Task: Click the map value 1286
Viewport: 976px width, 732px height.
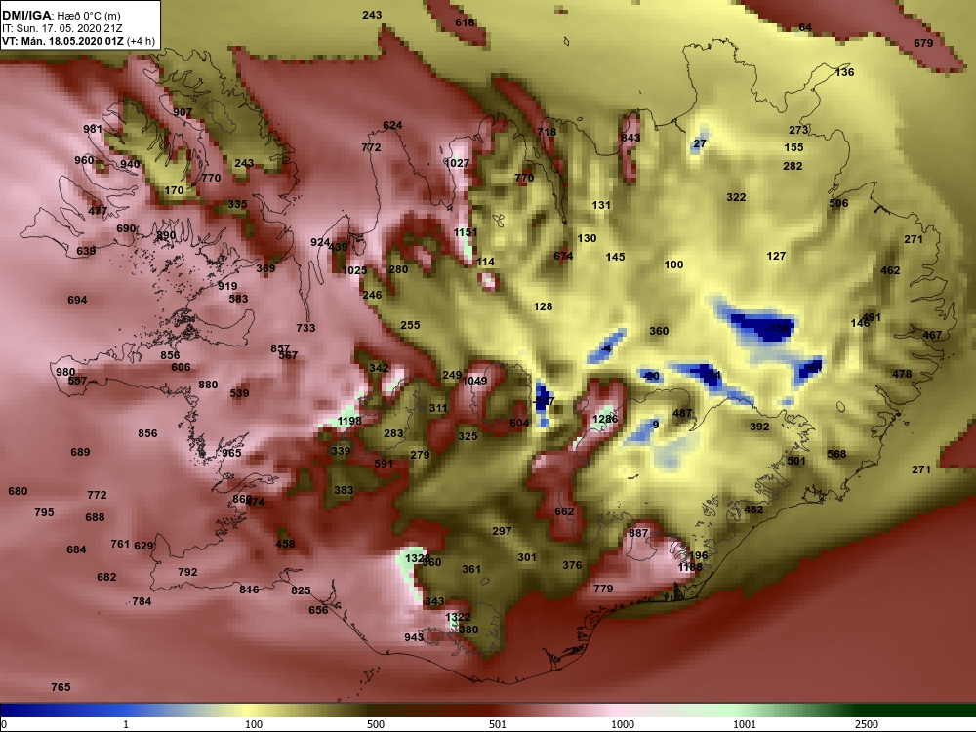Action: [605, 419]
